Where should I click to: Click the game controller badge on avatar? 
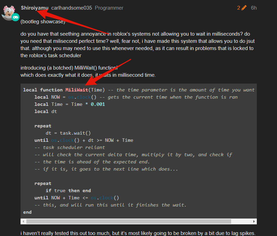point(15,17)
